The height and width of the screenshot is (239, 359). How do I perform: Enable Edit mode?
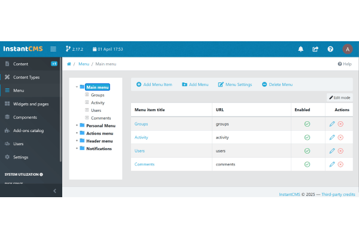pyautogui.click(x=340, y=97)
